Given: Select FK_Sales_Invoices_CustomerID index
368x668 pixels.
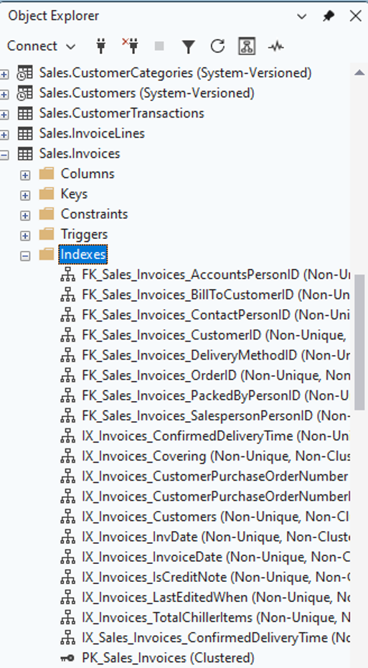Looking at the screenshot, I should [214, 335].
